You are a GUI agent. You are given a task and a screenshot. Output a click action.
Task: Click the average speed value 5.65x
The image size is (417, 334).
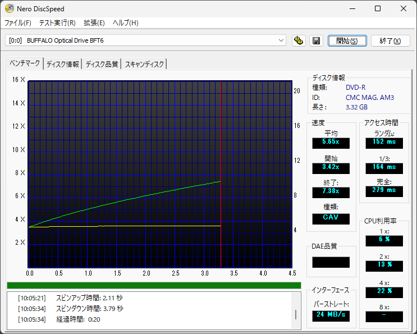331,142
